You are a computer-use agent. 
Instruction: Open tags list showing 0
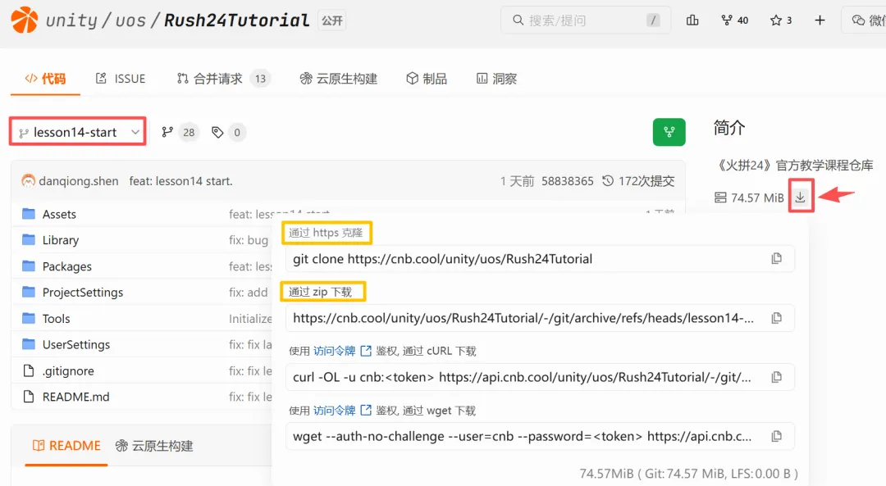228,132
